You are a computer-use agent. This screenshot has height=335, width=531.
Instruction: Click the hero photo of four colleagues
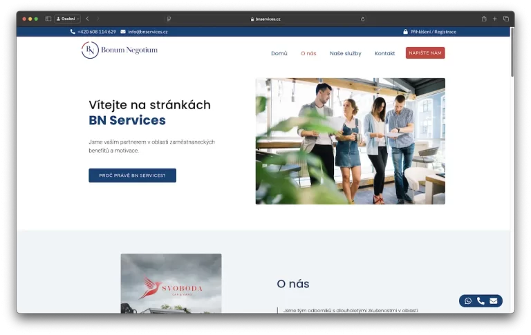click(x=351, y=141)
